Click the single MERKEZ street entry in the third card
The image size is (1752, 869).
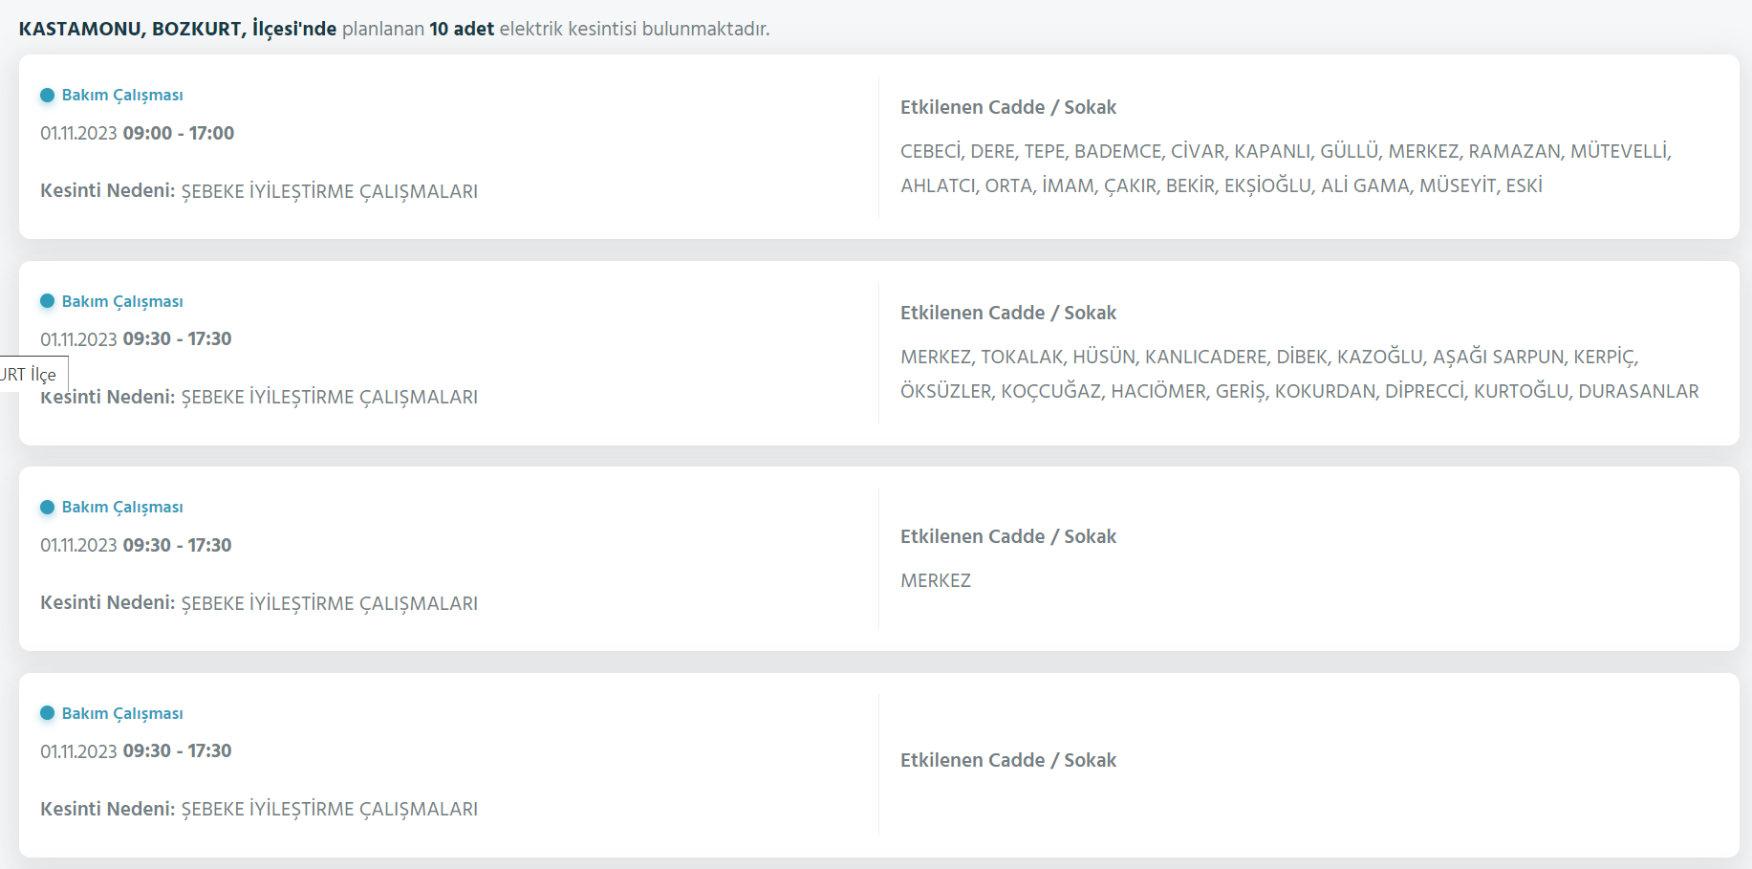pyautogui.click(x=936, y=580)
